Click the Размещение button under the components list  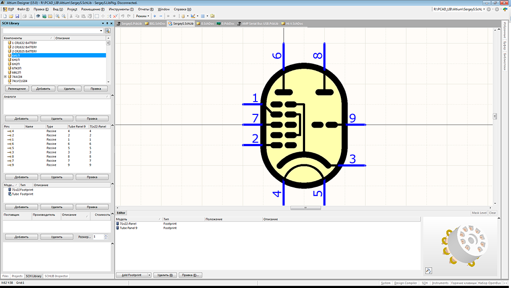pyautogui.click(x=16, y=88)
